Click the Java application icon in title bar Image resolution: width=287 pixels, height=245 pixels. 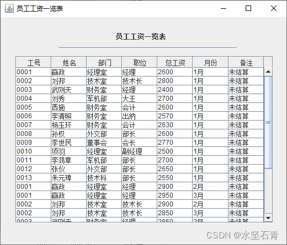point(9,8)
